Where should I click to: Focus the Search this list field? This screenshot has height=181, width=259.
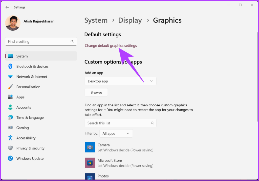118,123
